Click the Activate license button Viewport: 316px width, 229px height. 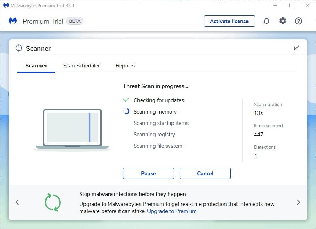pos(229,21)
